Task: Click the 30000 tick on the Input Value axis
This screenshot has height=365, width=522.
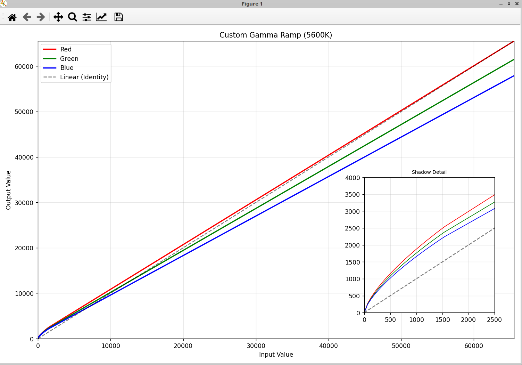Action: 256,346
